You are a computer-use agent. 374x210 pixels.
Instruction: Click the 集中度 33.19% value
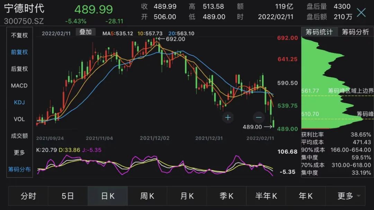point(361,173)
